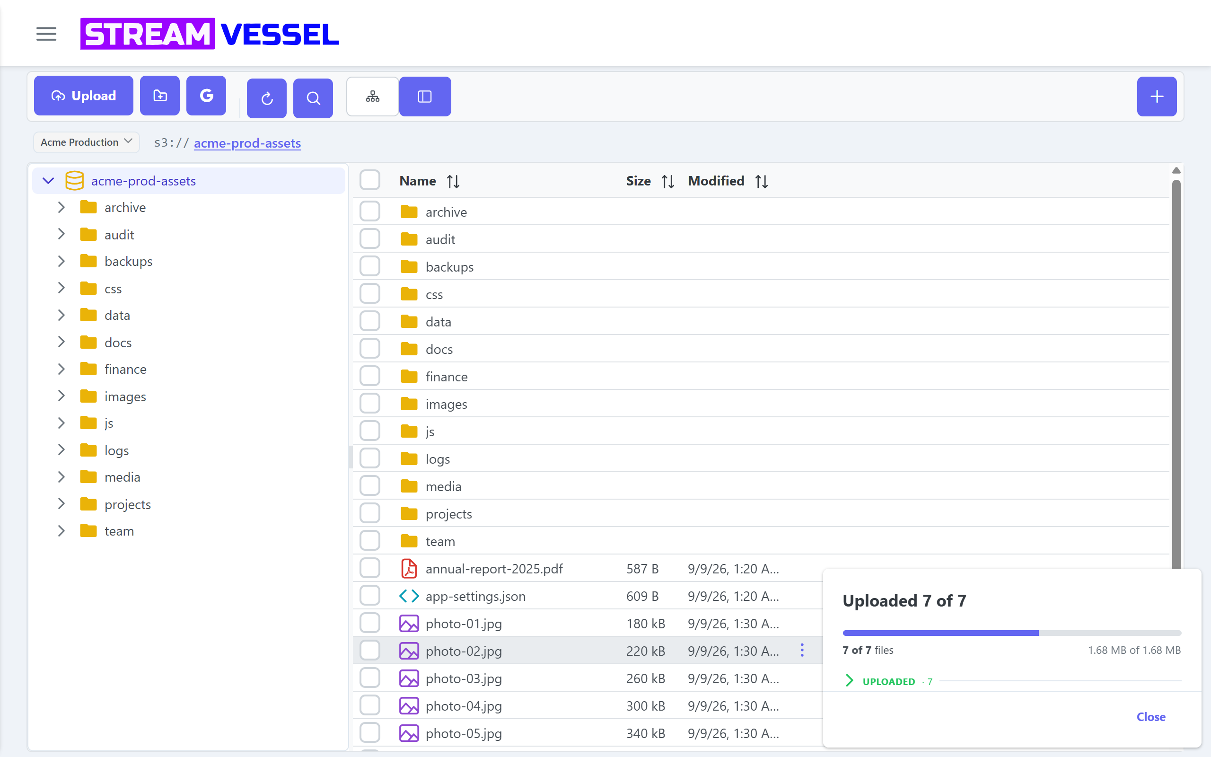Image resolution: width=1211 pixels, height=757 pixels.
Task: Select checkbox for photo-03.jpg
Action: click(370, 678)
